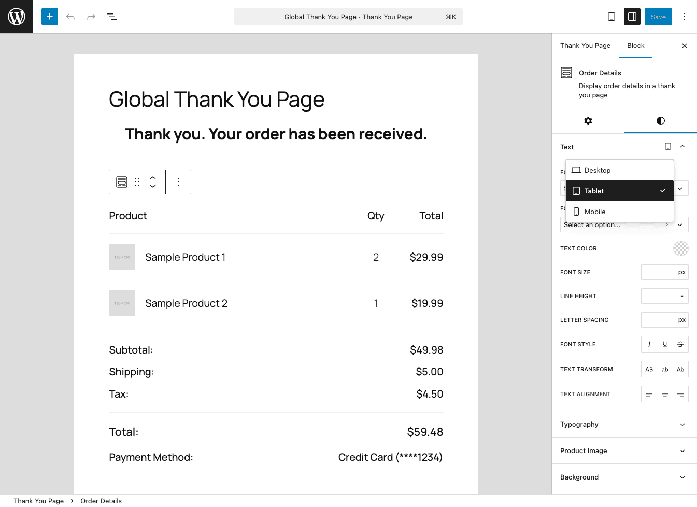Open the Text Color swatch

click(x=680, y=248)
